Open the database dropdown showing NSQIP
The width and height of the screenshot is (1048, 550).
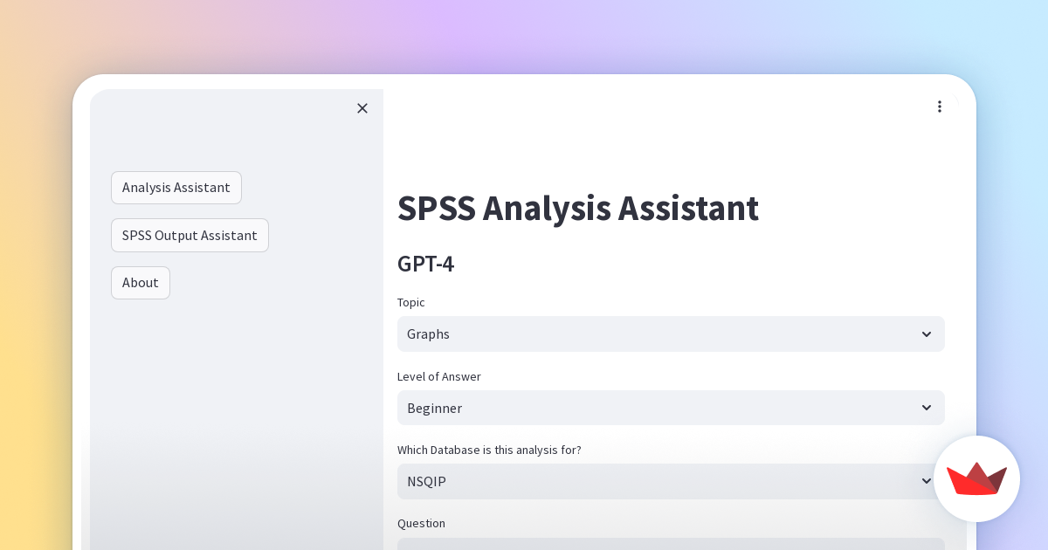tap(671, 481)
